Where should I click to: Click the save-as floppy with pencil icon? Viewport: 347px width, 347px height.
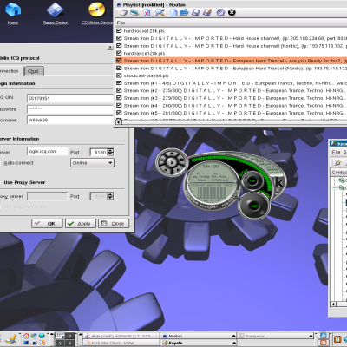pyautogui.click(x=207, y=13)
